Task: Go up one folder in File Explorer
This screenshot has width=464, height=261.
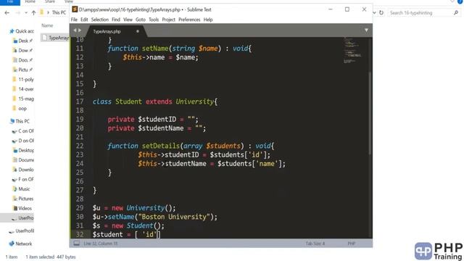Action: [x=33, y=13]
